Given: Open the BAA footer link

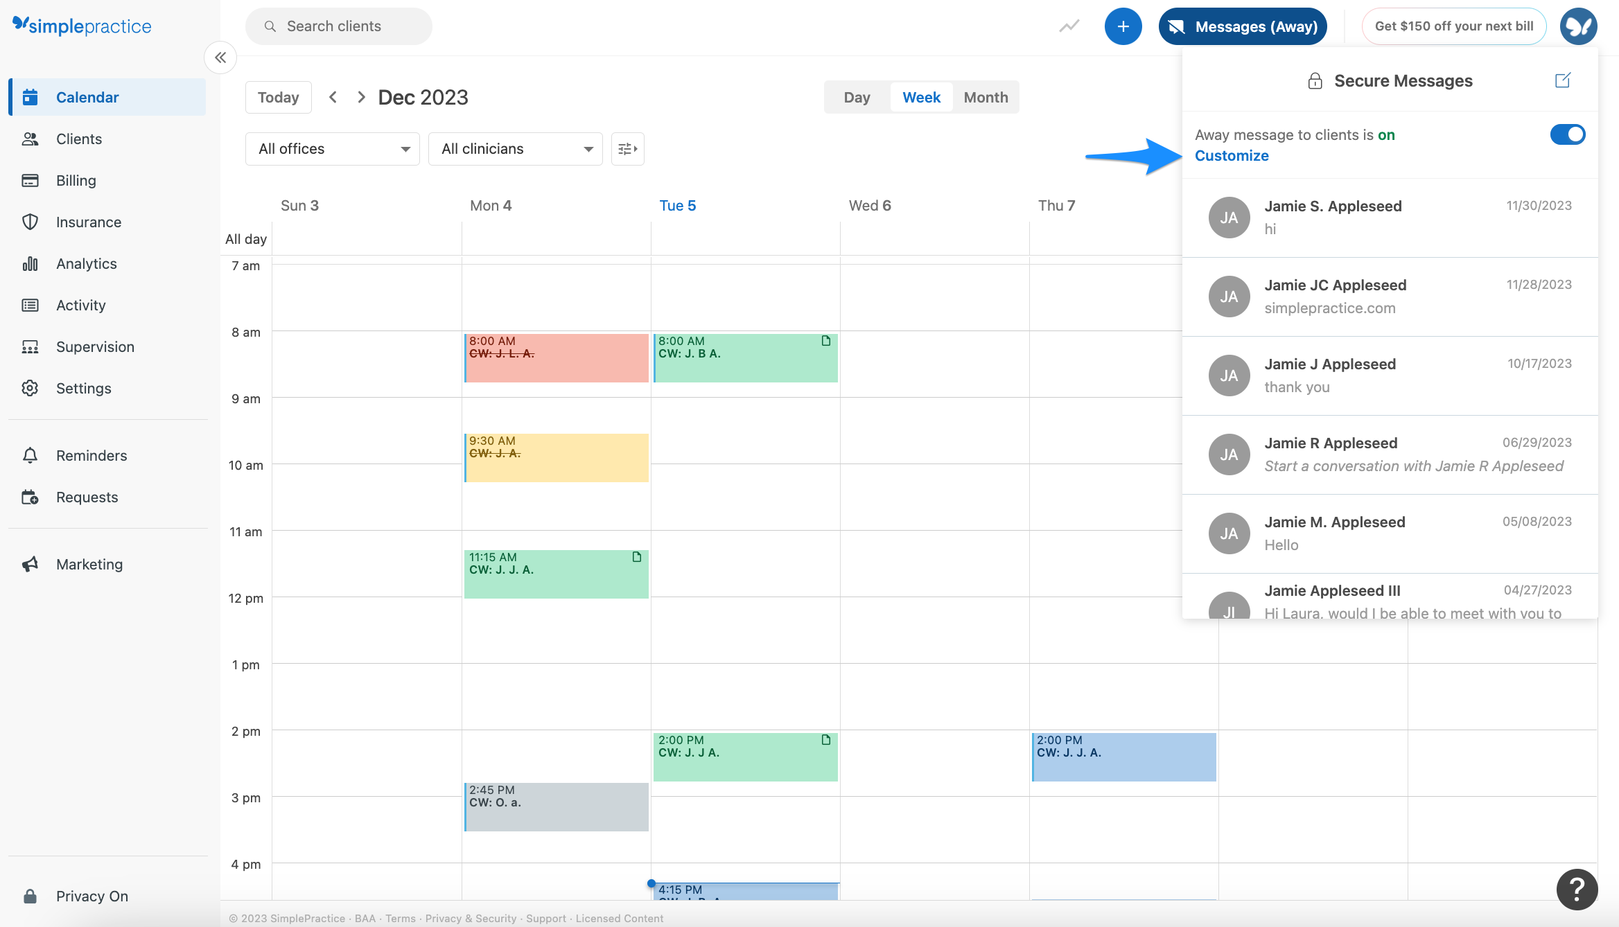Looking at the screenshot, I should coord(365,918).
